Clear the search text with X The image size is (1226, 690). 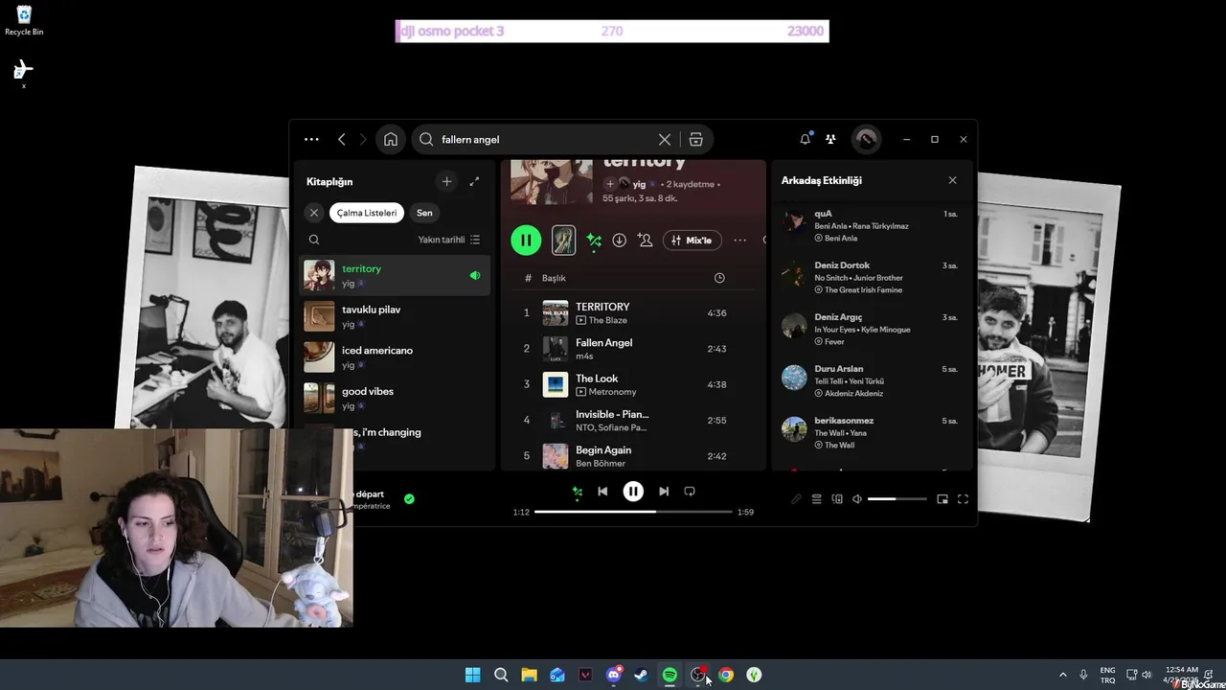point(664,139)
